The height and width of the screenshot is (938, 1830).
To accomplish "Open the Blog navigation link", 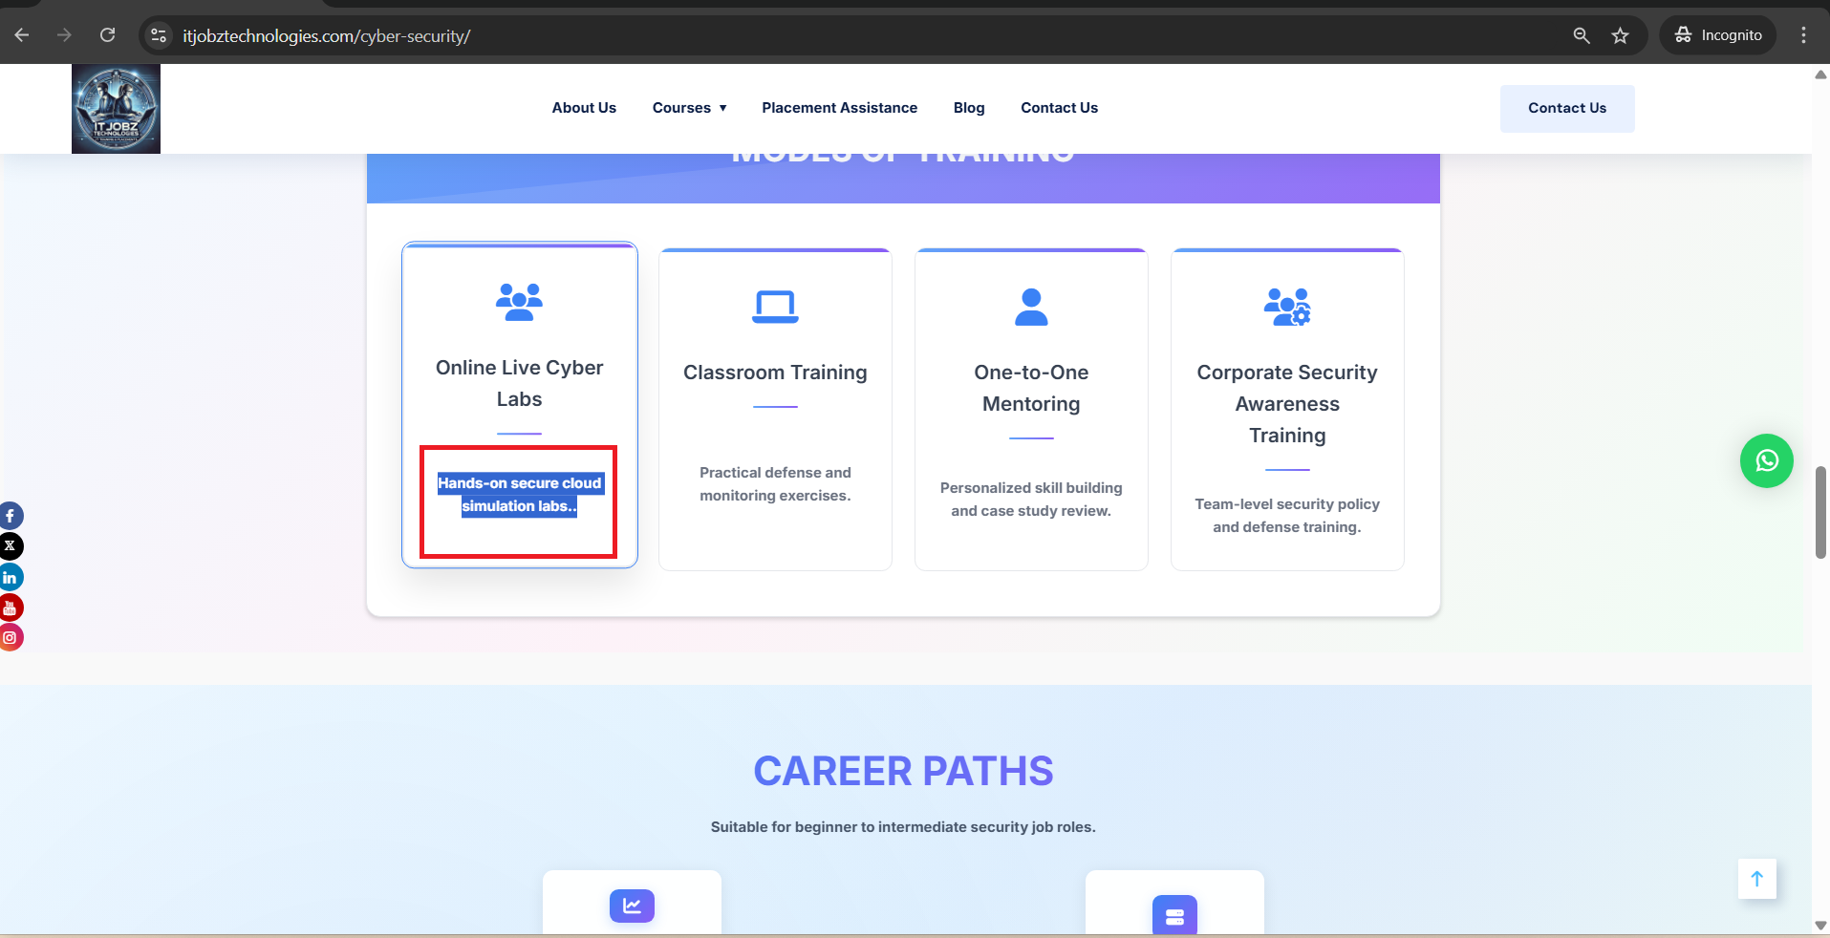I will 968,108.
